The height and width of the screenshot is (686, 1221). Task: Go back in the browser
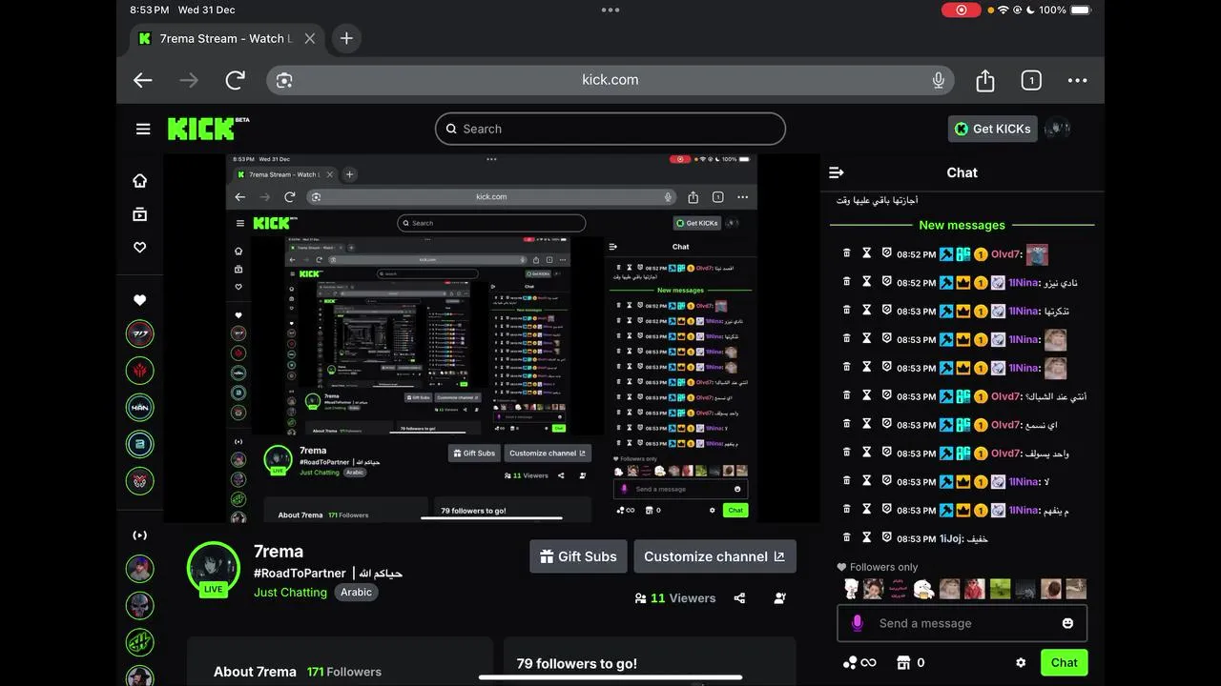[x=143, y=80]
